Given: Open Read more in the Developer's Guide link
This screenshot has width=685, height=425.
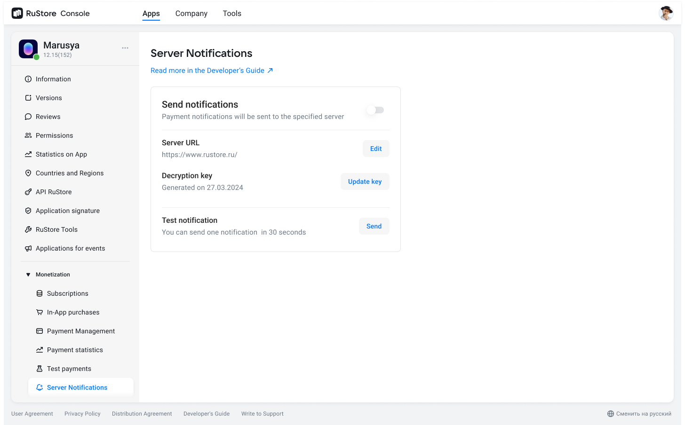Looking at the screenshot, I should pyautogui.click(x=211, y=71).
